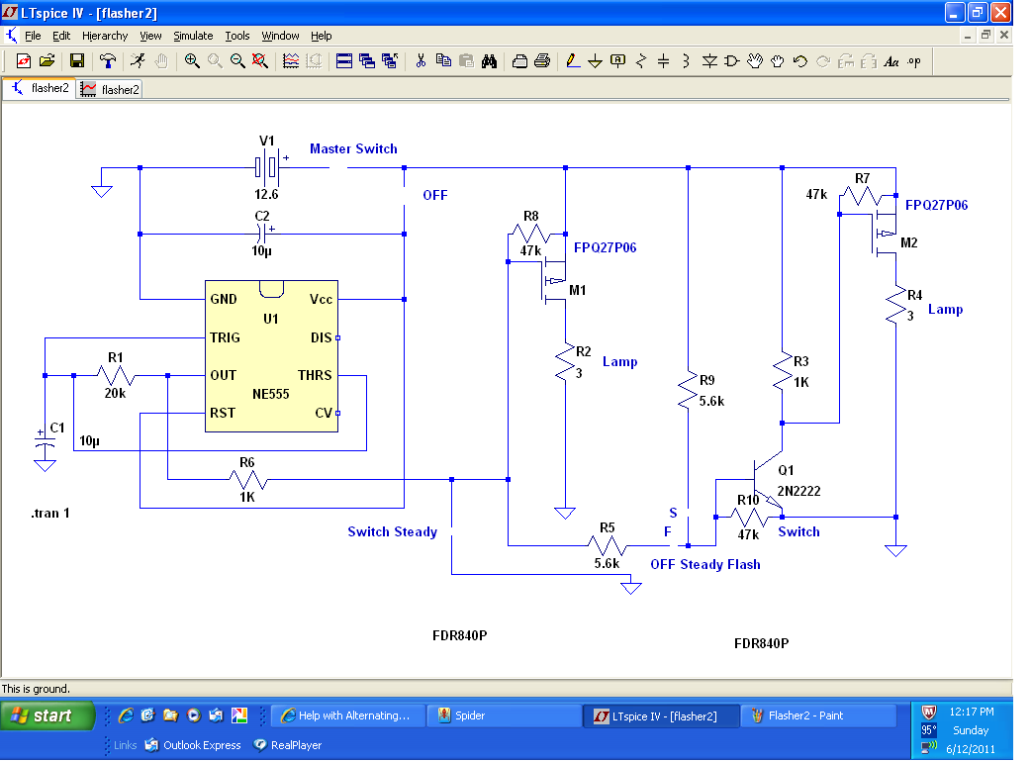Open the Tools menu
This screenshot has height=762, width=1031.
[237, 36]
